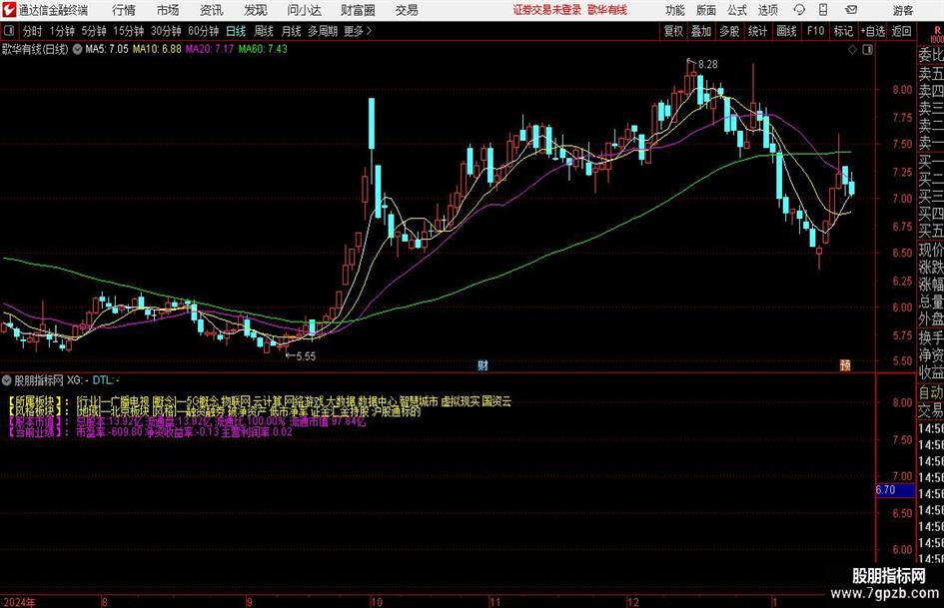Switch to the 15分钟 period tab
The image size is (944, 608).
[128, 31]
